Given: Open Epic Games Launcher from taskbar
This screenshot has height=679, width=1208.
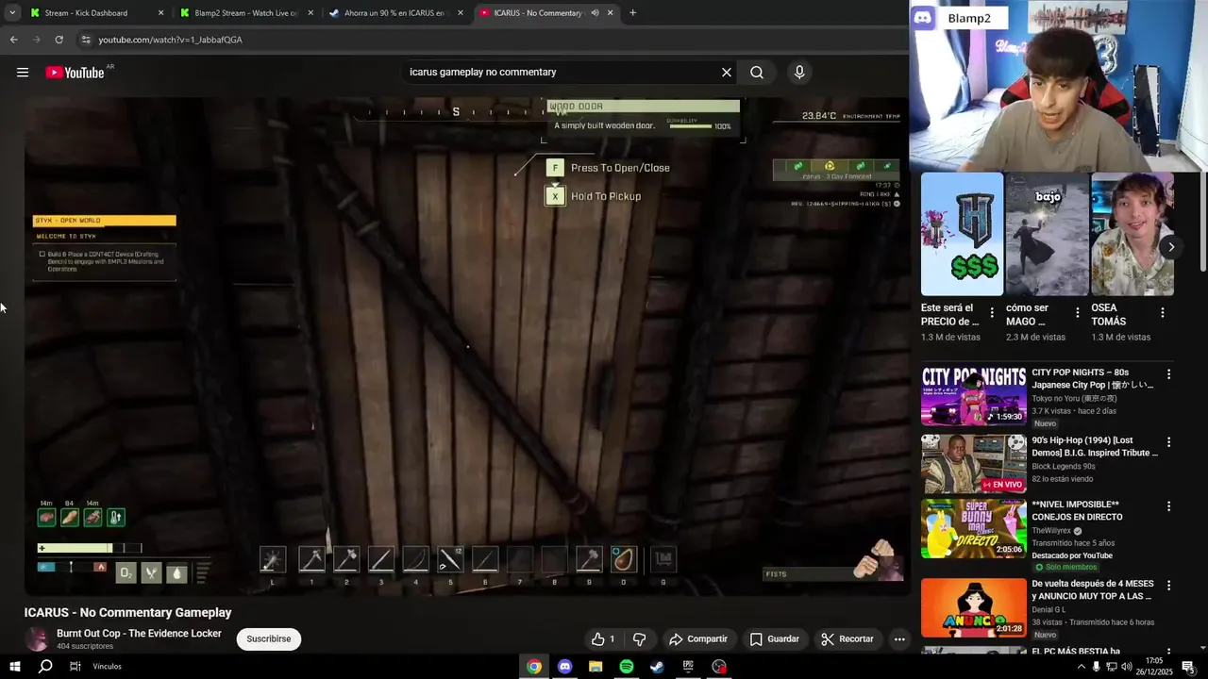Looking at the screenshot, I should pyautogui.click(x=688, y=667).
